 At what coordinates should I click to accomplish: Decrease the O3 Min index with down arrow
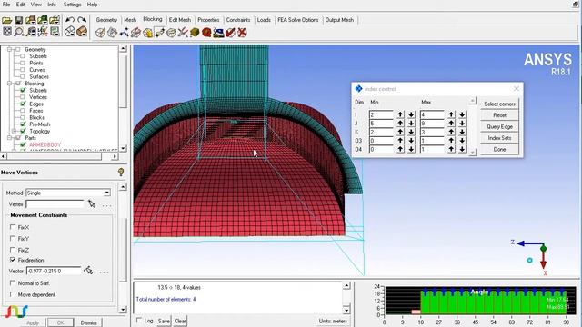pyautogui.click(x=411, y=141)
